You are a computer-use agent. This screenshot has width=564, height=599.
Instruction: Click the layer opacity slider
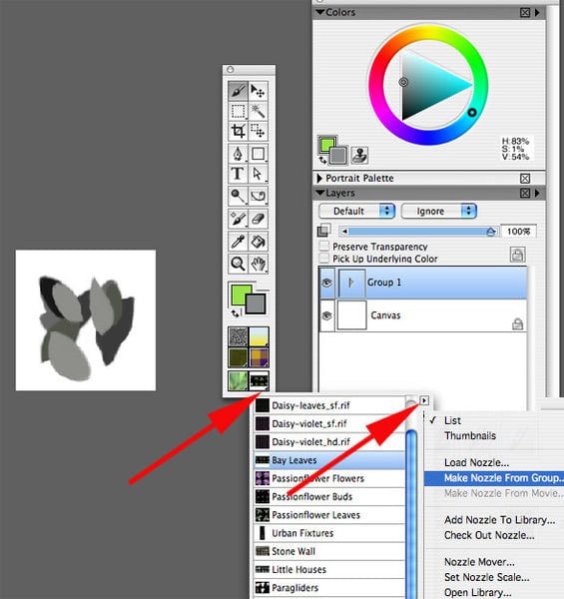click(x=418, y=232)
